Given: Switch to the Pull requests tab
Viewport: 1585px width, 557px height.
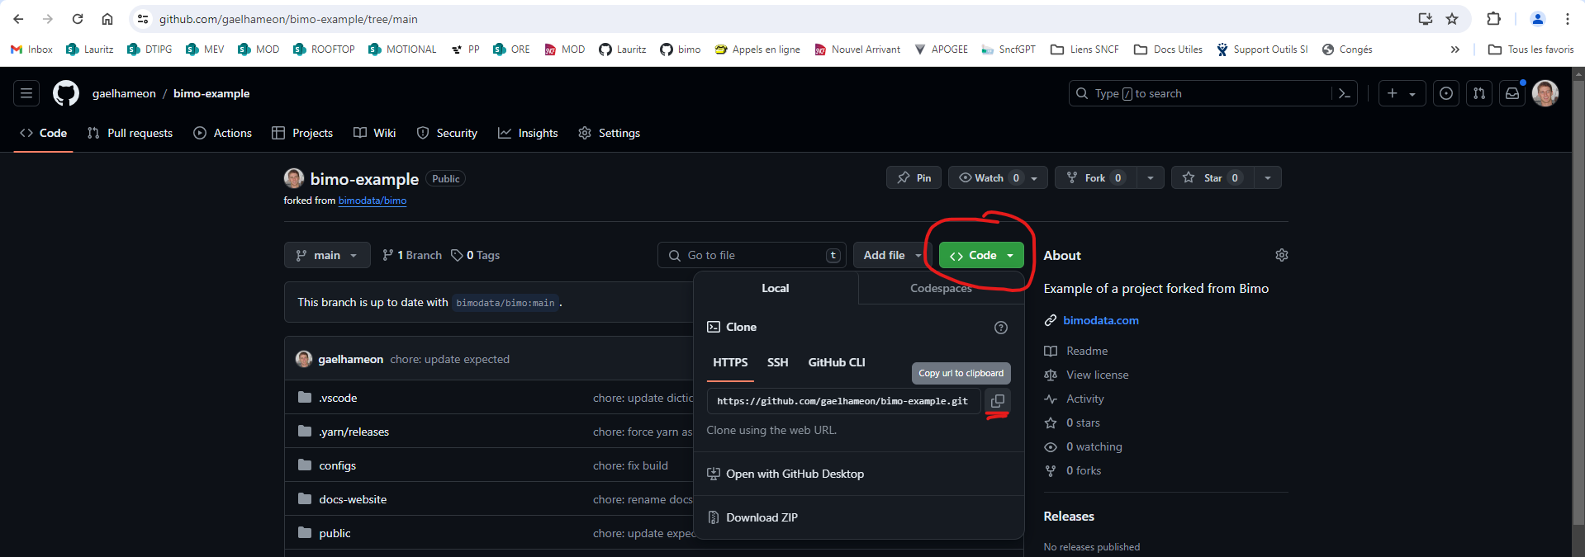Looking at the screenshot, I should (x=130, y=133).
